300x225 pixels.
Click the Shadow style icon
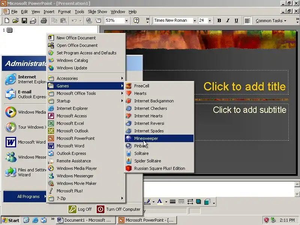[199, 201]
